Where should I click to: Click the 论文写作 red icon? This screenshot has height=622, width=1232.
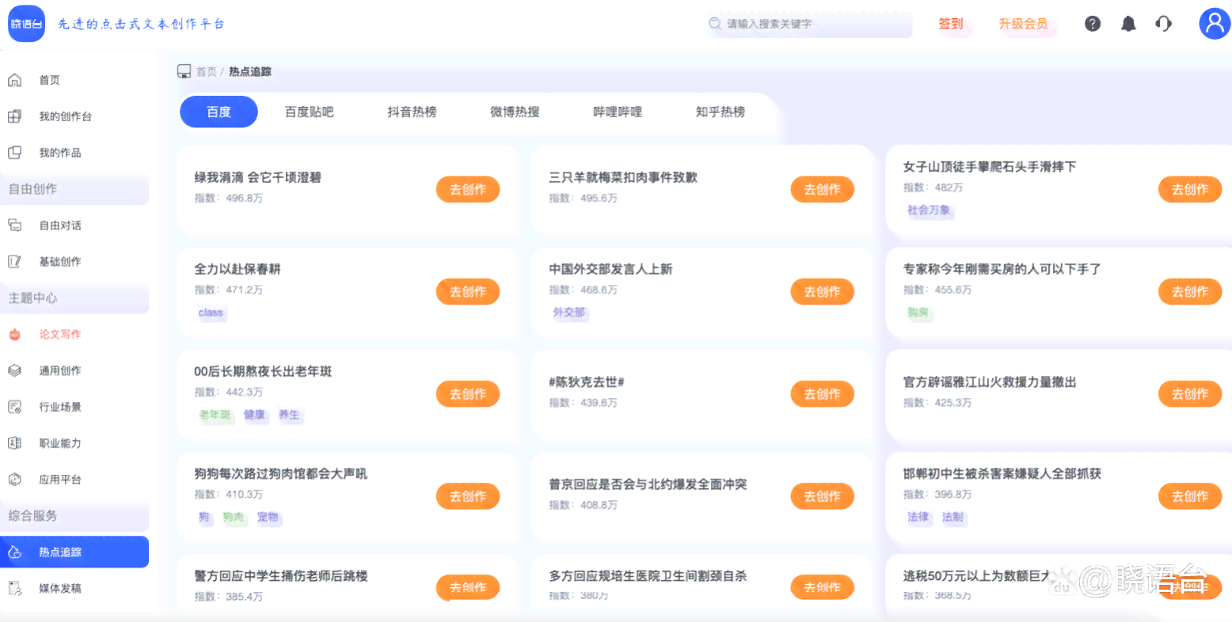pyautogui.click(x=14, y=335)
